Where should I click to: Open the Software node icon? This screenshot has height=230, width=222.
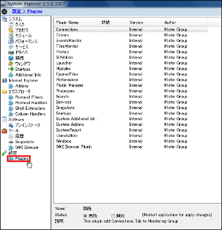[x=4, y=120]
